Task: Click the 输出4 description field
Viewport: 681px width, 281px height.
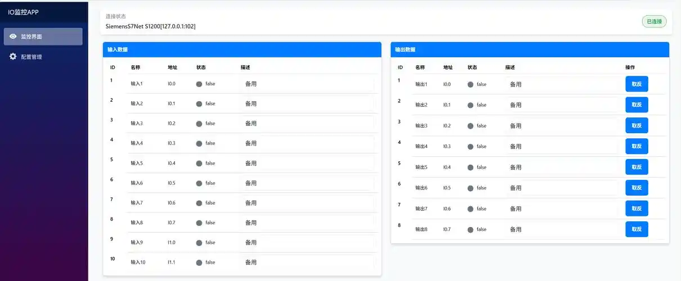Action: (x=563, y=146)
